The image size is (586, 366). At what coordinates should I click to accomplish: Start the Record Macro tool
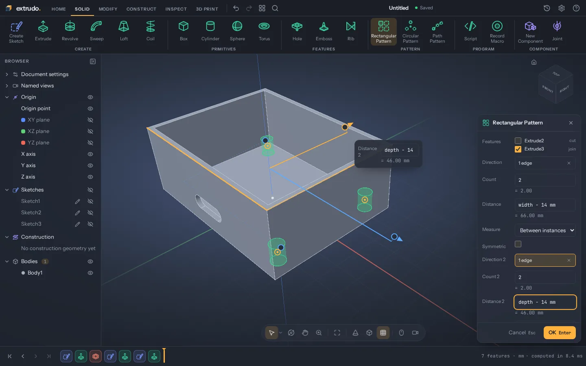point(497,32)
